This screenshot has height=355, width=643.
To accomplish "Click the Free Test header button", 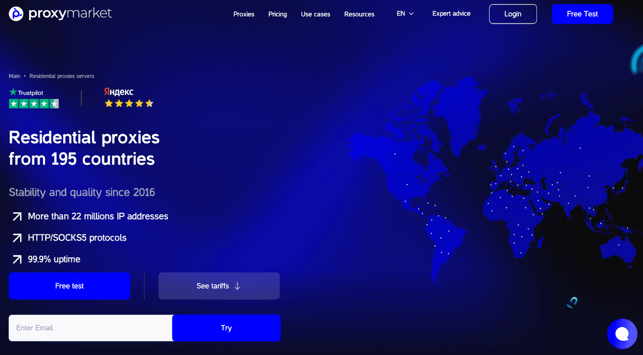I will [582, 14].
